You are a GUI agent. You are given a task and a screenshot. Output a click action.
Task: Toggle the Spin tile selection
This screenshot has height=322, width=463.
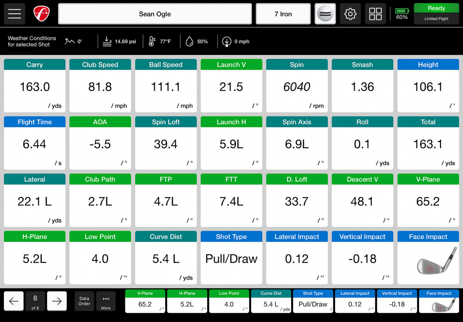coord(296,85)
